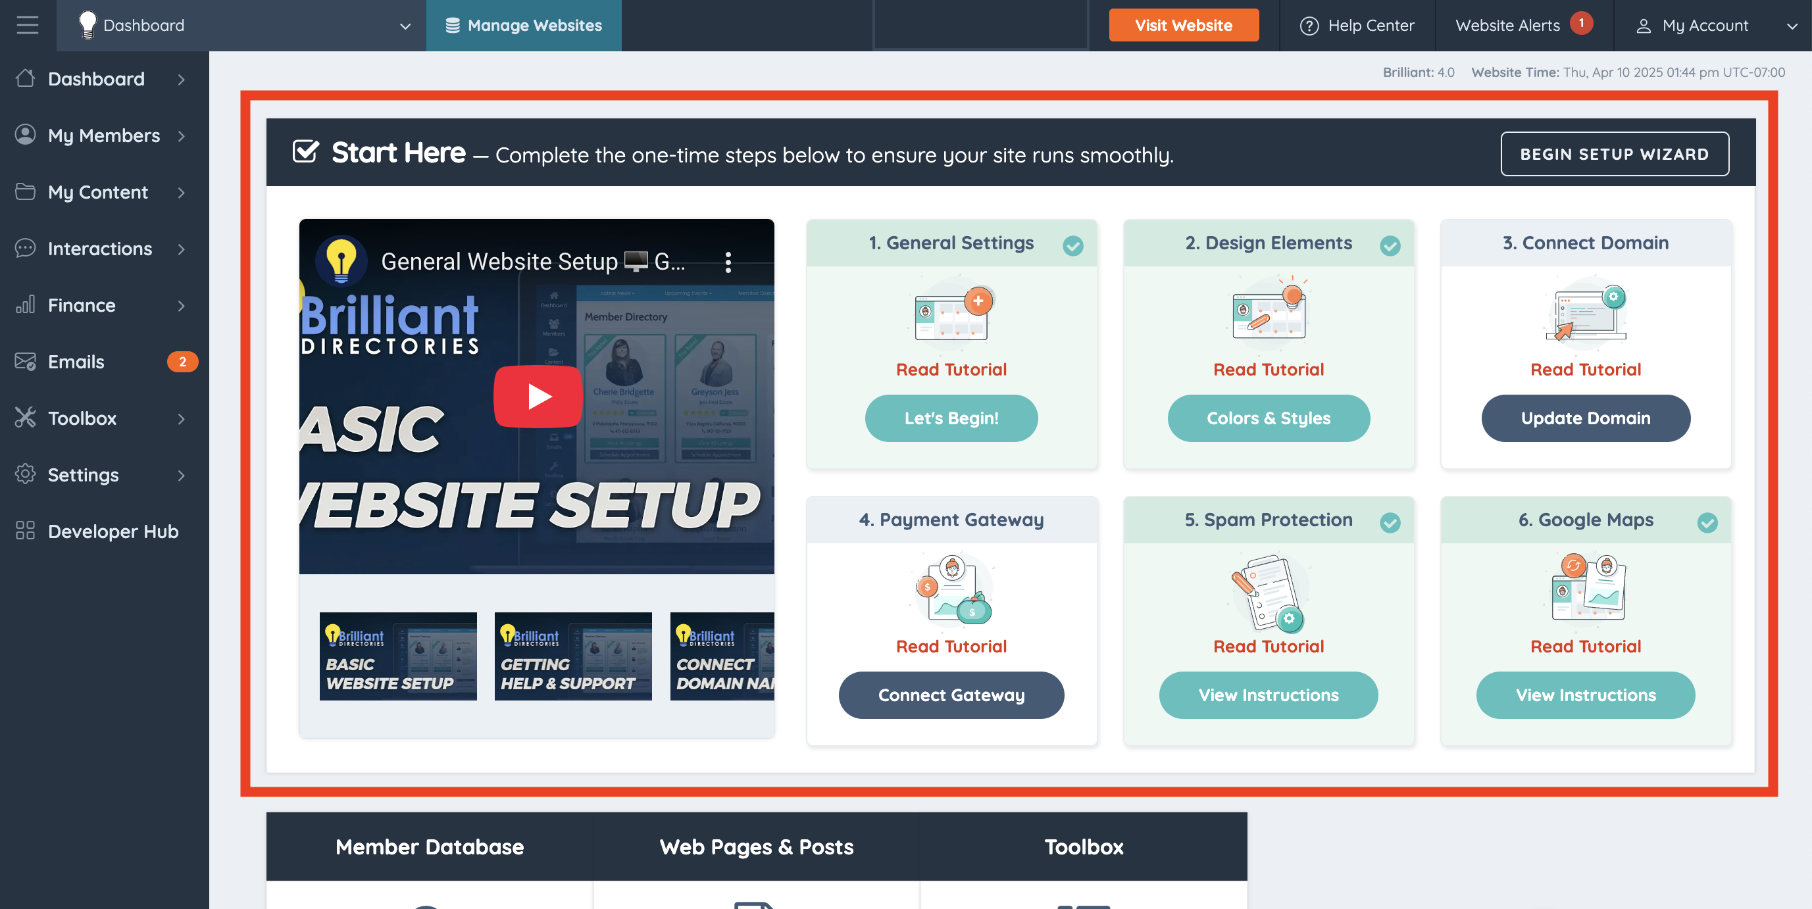Click the Emails envelope icon in sidebar
The height and width of the screenshot is (909, 1812).
[x=25, y=361]
